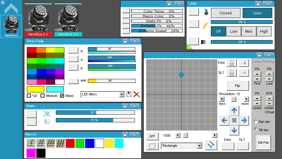Set shutter to Closed
The image size is (282, 159).
point(226,13)
